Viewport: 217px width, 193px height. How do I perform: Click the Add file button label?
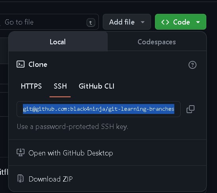[x=122, y=22]
